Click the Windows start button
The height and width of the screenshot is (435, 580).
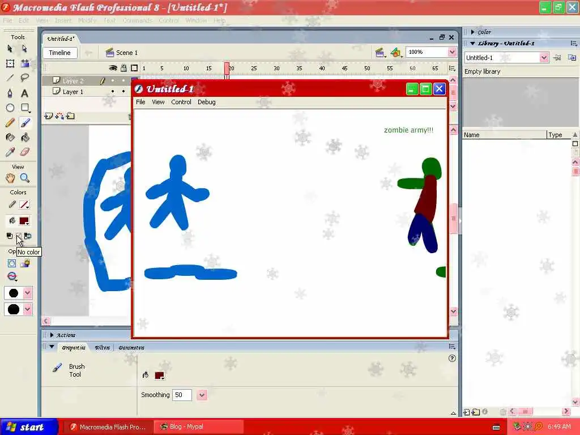[x=29, y=427]
